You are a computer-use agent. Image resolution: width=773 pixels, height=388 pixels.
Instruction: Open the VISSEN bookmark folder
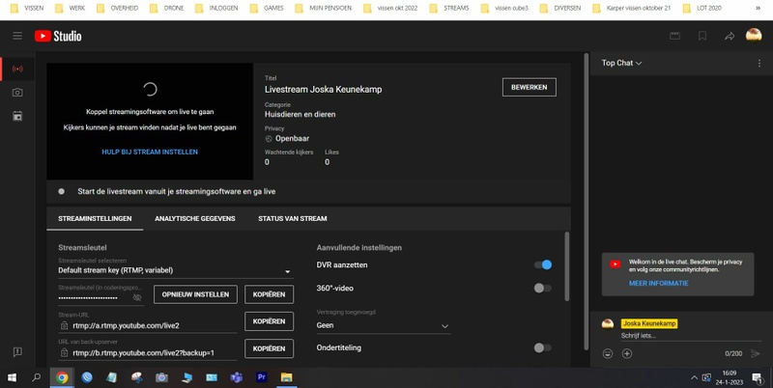[x=27, y=8]
